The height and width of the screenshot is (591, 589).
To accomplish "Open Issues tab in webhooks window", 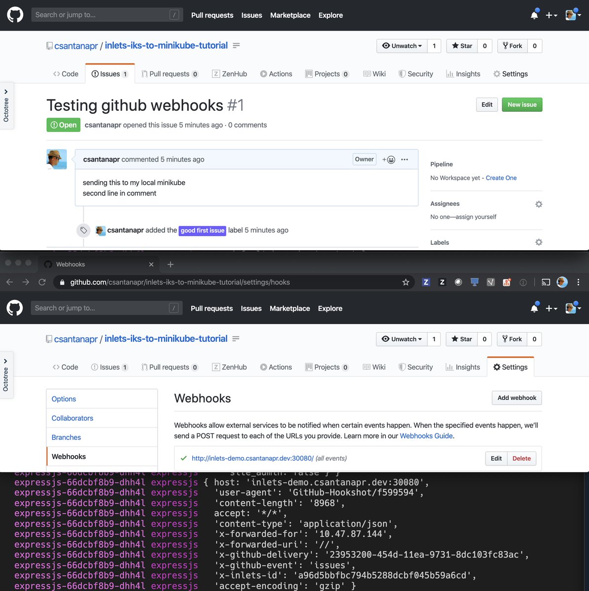I will [109, 367].
